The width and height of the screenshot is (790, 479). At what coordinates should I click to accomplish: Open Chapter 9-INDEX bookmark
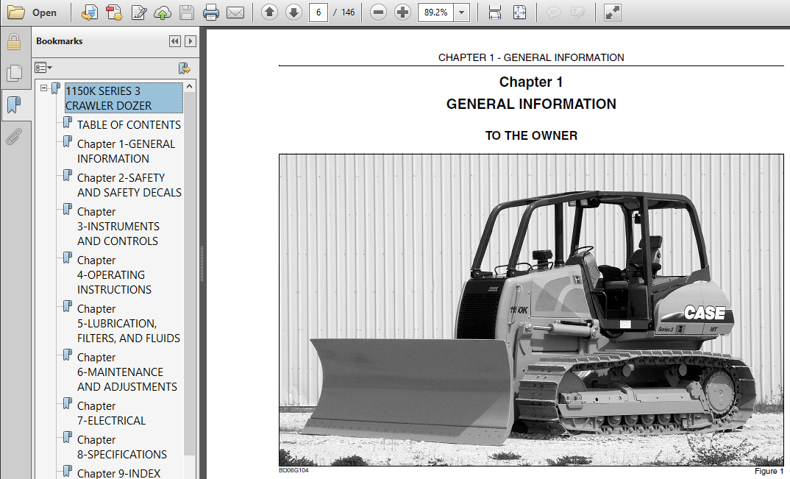tap(118, 473)
